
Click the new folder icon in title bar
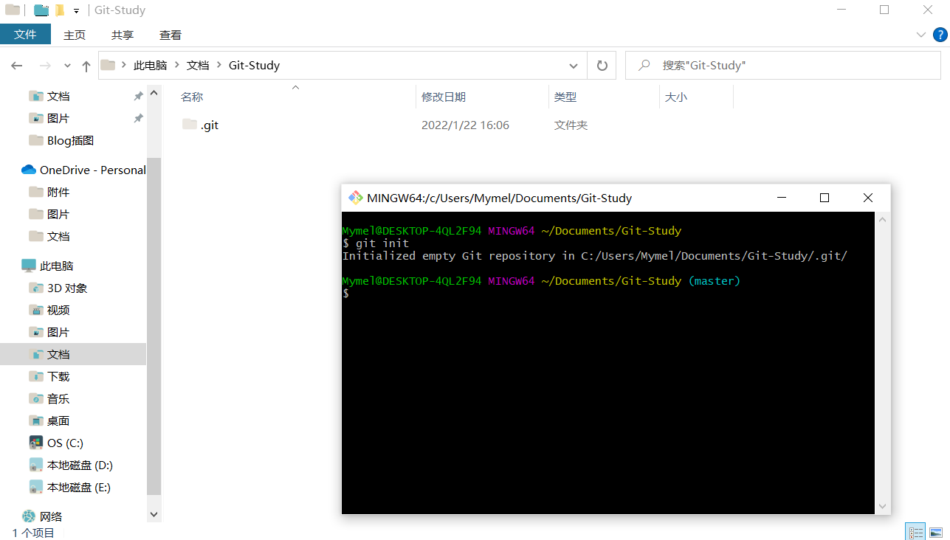61,11
